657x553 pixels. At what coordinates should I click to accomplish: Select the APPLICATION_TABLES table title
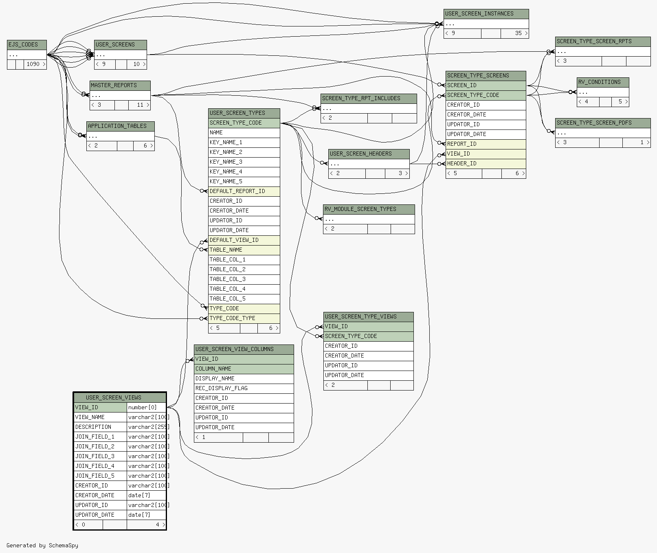[121, 126]
